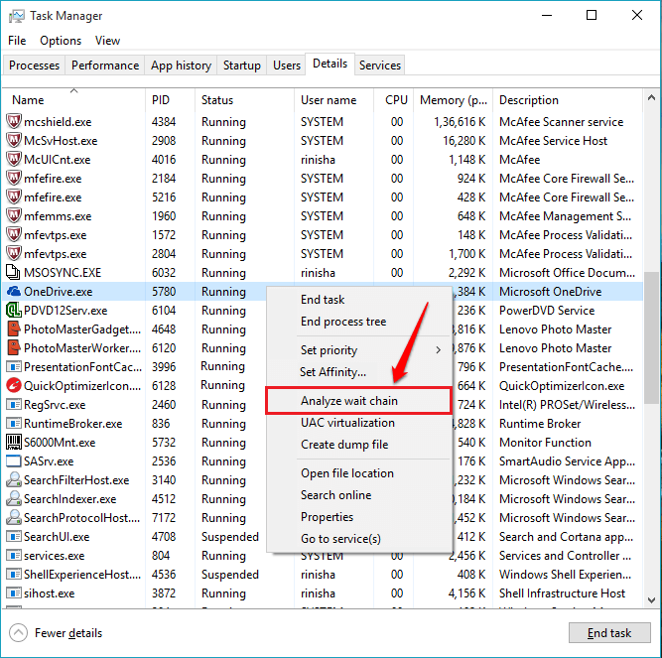This screenshot has height=658, width=662.
Task: Click the OneDrive.exe cloud icon
Action: point(14,291)
